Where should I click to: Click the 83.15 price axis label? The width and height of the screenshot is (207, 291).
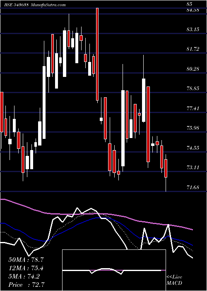[x=193, y=30]
